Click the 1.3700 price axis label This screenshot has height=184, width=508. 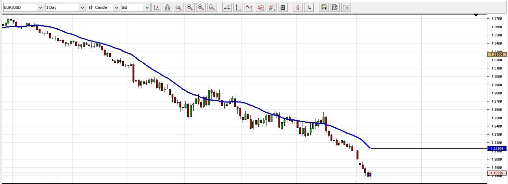click(x=497, y=18)
